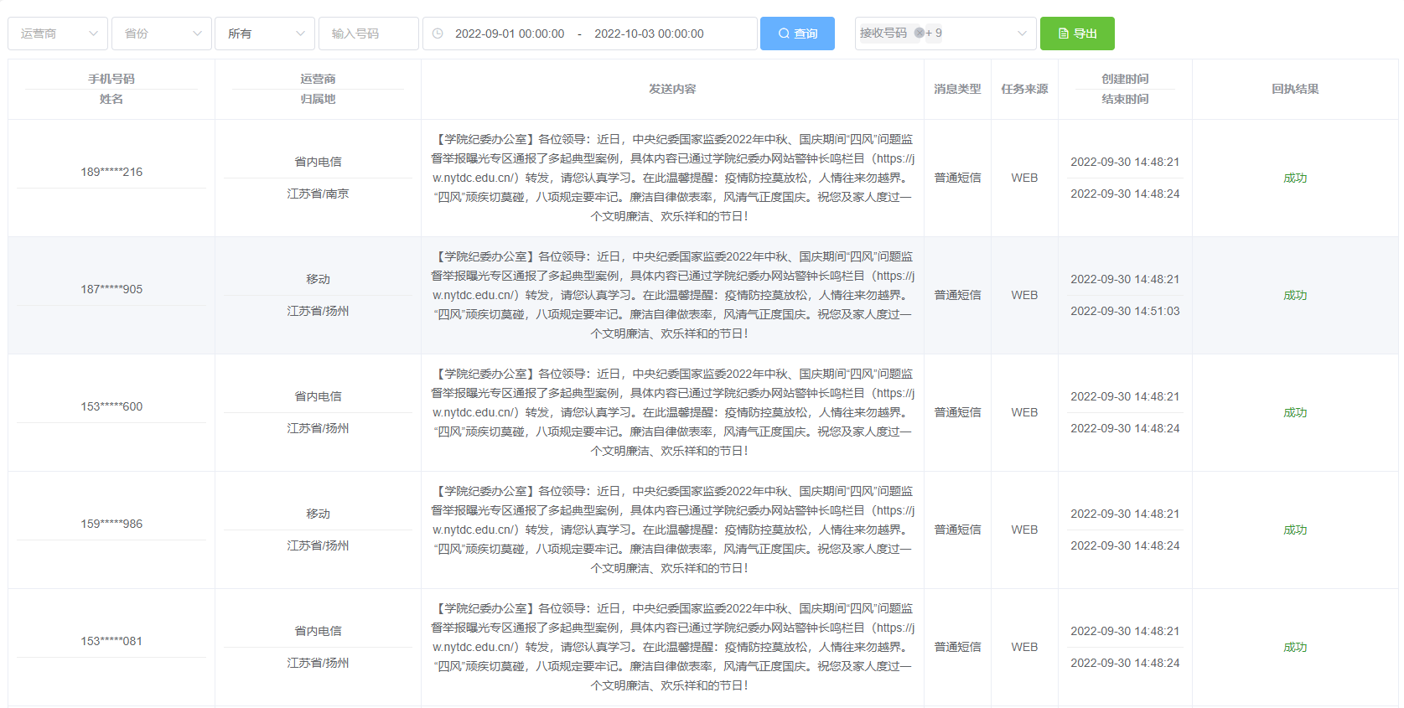The width and height of the screenshot is (1404, 708).
Task: Select phone number 153*****081
Action: coord(111,641)
